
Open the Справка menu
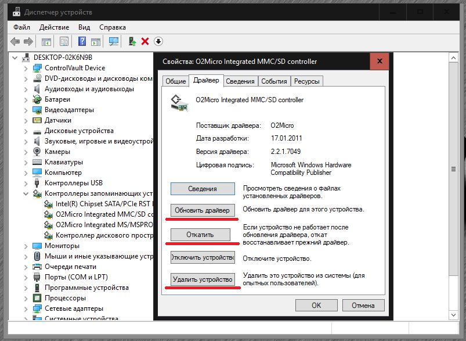(x=113, y=27)
